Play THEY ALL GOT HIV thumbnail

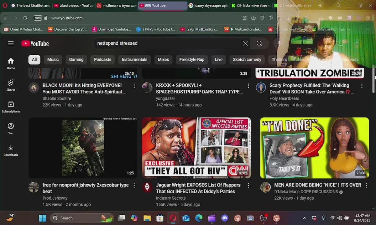pyautogui.click(x=196, y=148)
